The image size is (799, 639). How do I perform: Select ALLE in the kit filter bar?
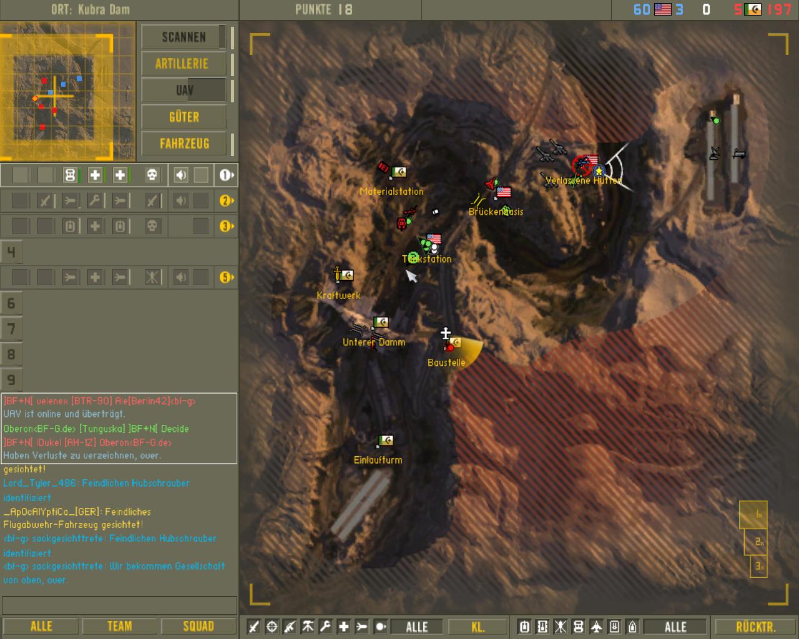click(417, 627)
